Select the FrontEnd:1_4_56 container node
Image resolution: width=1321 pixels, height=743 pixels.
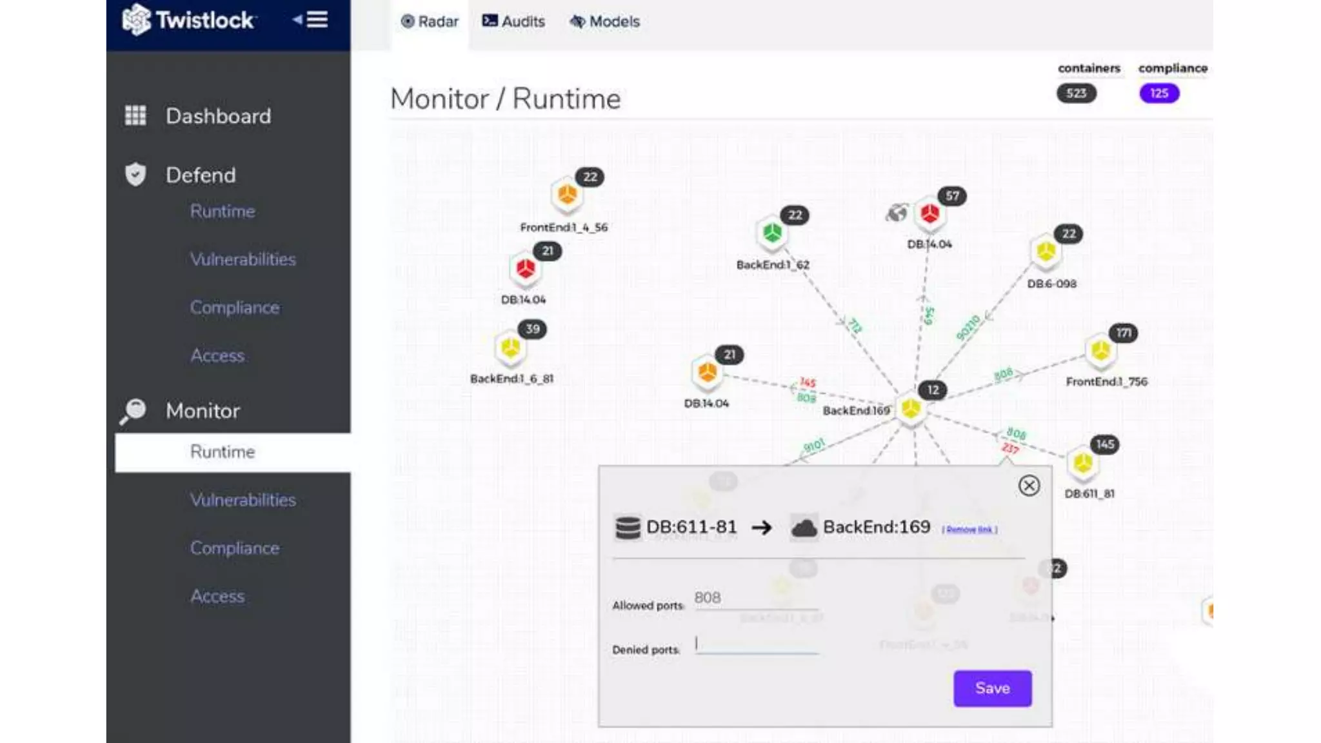567,194
